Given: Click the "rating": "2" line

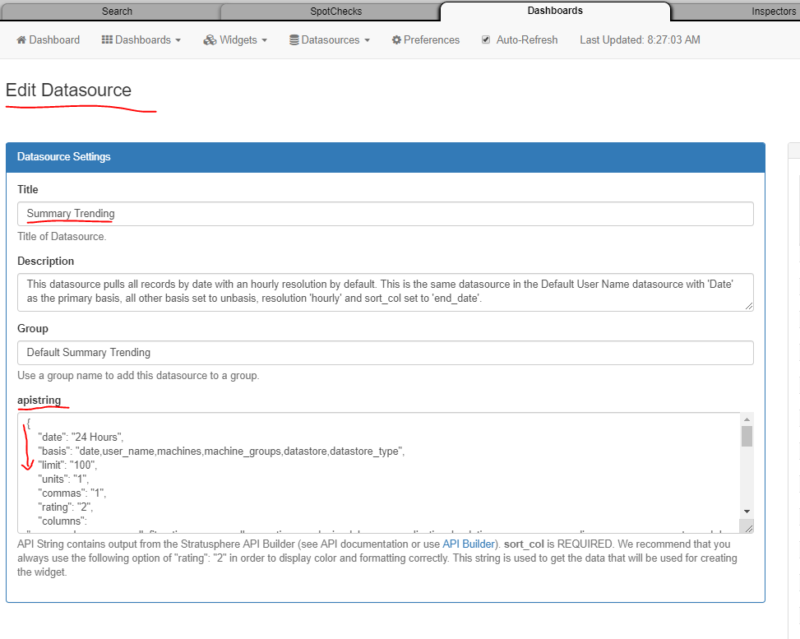Looking at the screenshot, I should [x=65, y=507].
